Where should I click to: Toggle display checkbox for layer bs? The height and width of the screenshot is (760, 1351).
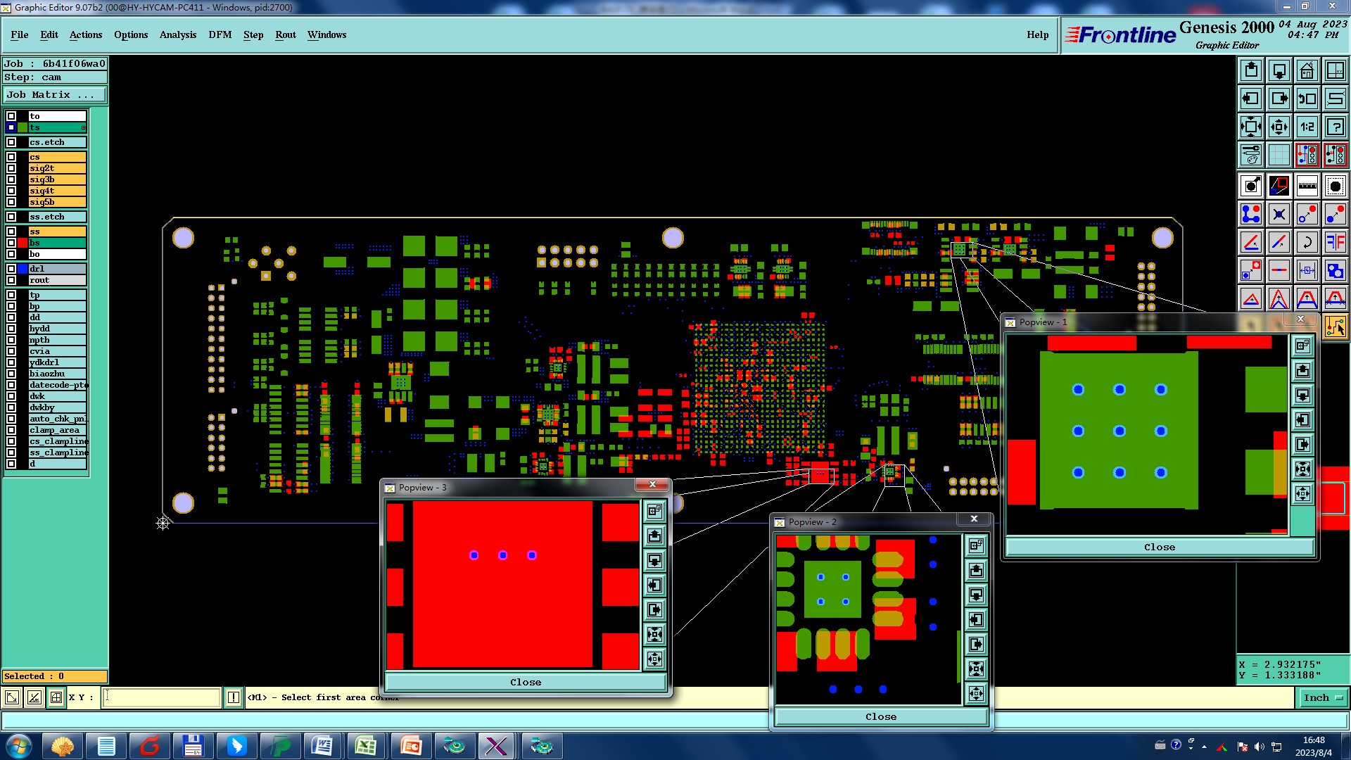click(11, 243)
